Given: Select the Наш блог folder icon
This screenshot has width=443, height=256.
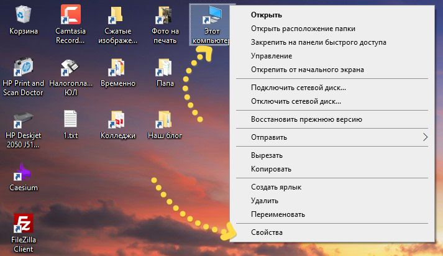Looking at the screenshot, I should 163,119.
